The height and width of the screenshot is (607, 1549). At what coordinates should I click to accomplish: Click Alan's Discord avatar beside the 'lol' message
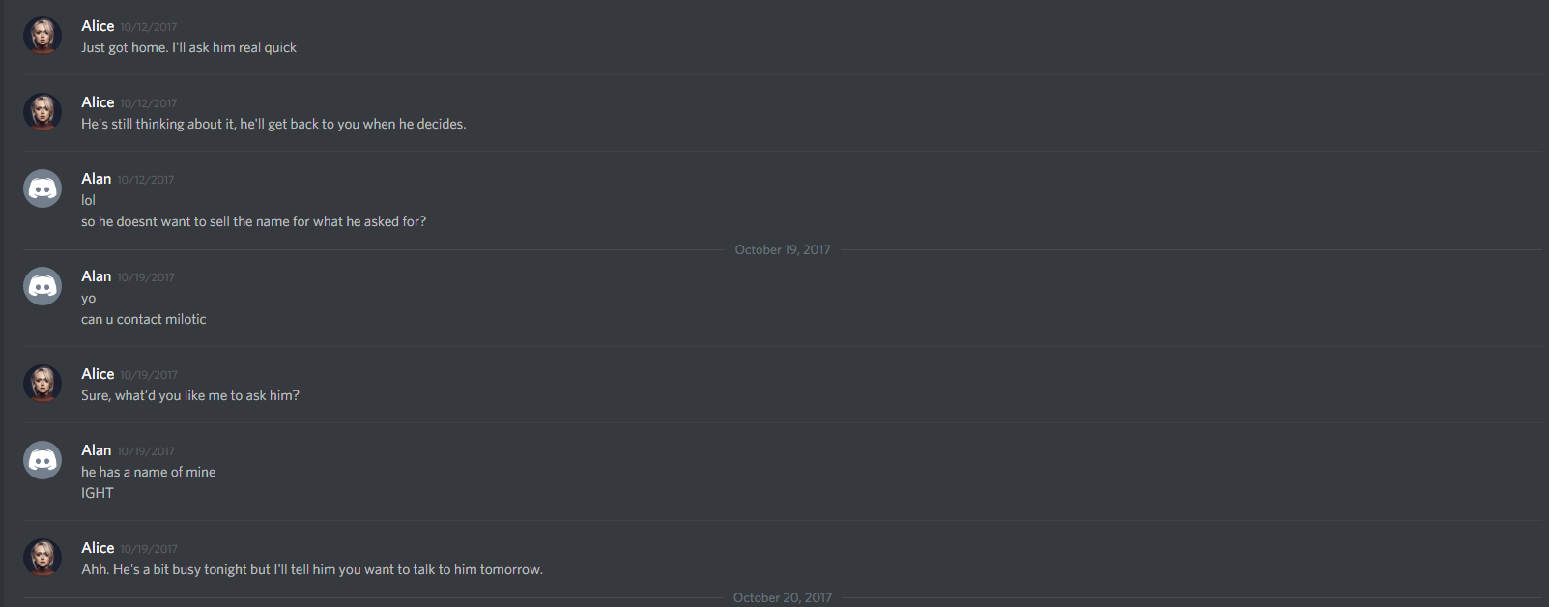coord(43,188)
